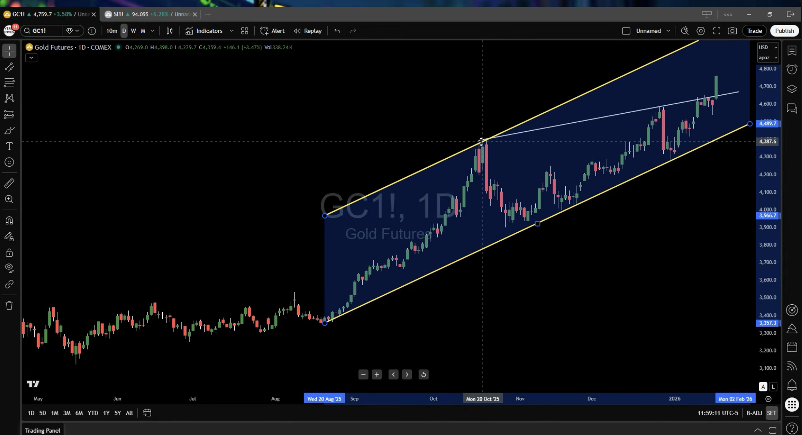Toggle lock all drawings

[x=9, y=253]
